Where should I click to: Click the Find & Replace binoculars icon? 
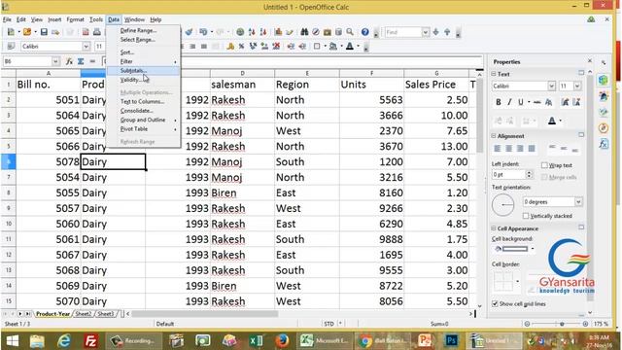click(x=304, y=32)
